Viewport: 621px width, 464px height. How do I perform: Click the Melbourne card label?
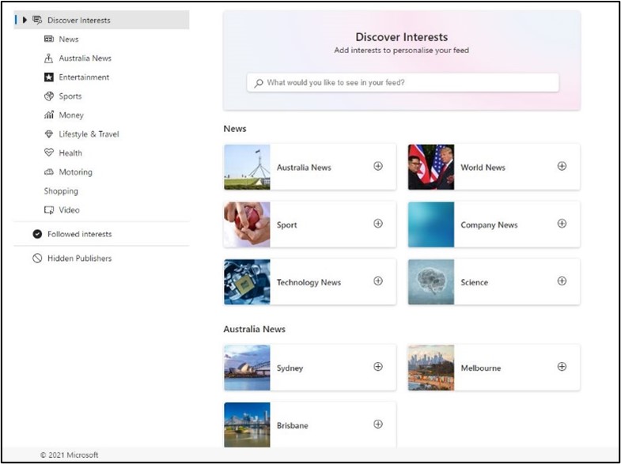pyautogui.click(x=481, y=368)
